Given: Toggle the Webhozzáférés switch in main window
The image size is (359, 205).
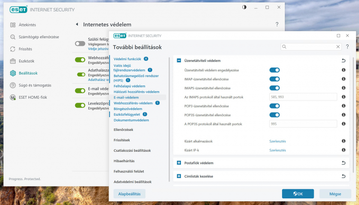Looking at the screenshot, I should click(80, 60).
